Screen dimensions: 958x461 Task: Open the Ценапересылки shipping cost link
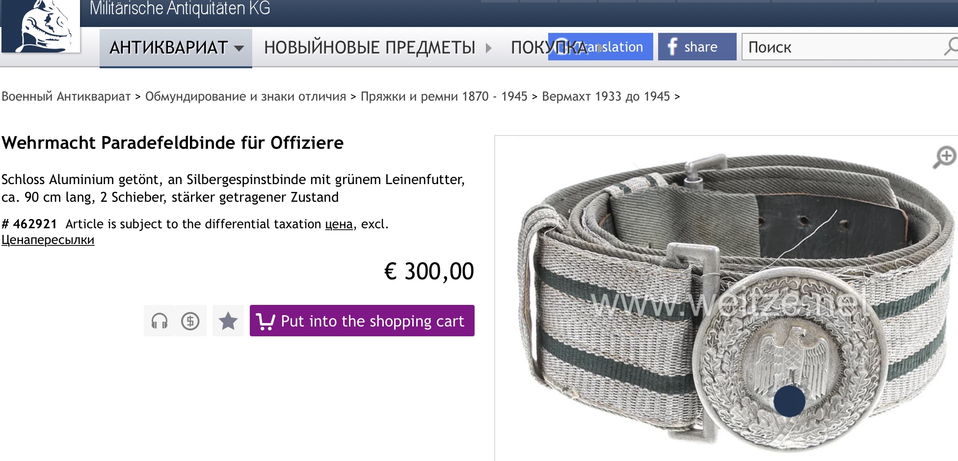(48, 240)
